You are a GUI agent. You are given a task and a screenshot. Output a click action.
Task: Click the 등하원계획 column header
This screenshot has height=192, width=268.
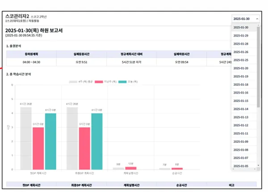click(31, 54)
